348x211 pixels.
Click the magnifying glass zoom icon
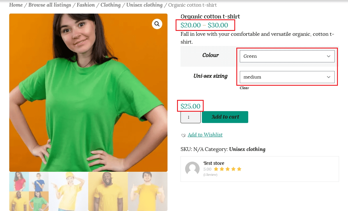[157, 24]
